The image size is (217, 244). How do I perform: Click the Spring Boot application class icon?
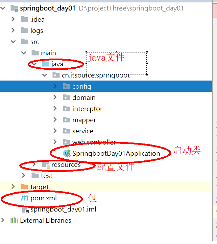(x=67, y=153)
